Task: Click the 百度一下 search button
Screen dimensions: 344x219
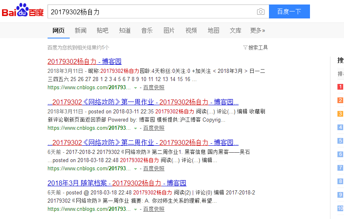Action: tap(289, 11)
